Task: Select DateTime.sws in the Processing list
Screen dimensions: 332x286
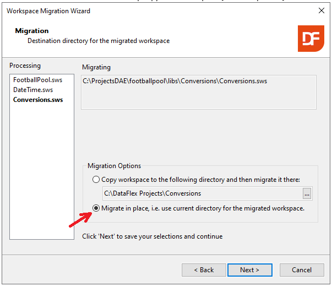Action: 33,90
